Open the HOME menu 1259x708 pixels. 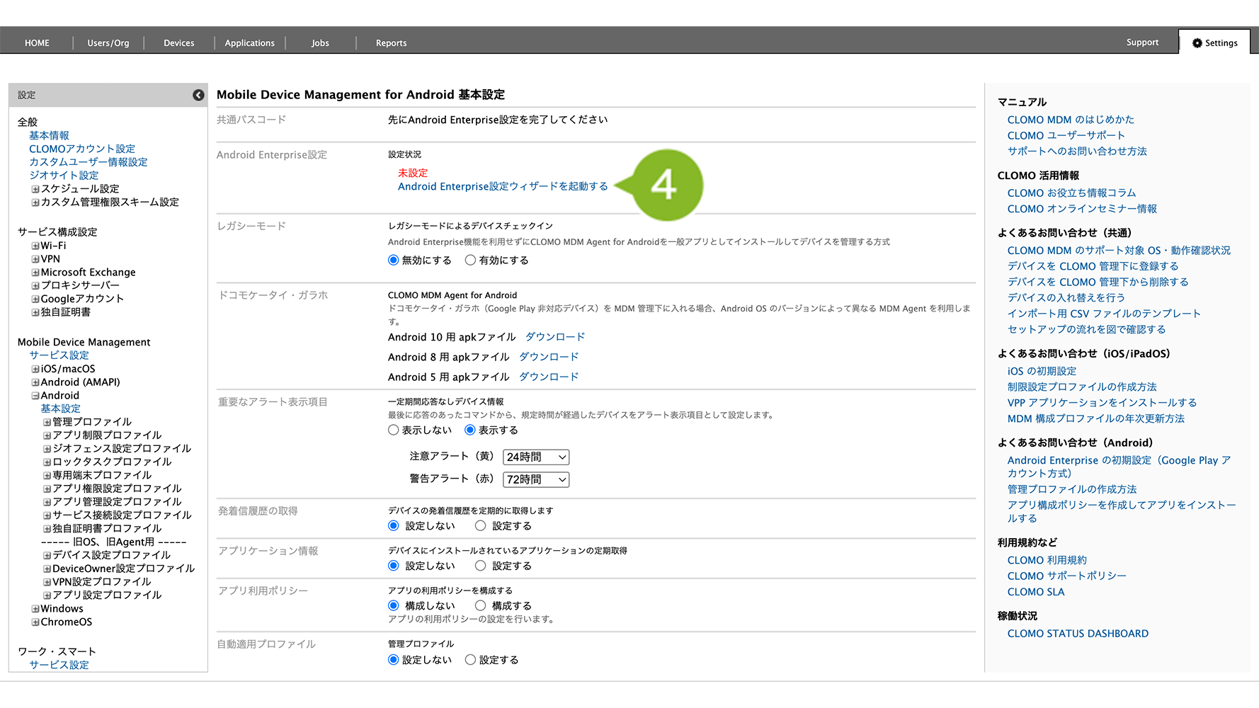point(37,43)
